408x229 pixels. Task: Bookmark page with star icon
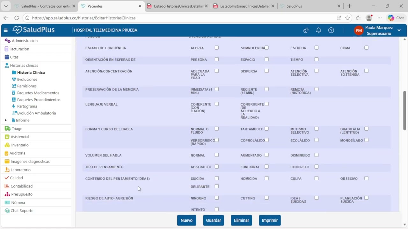[x=347, y=18]
